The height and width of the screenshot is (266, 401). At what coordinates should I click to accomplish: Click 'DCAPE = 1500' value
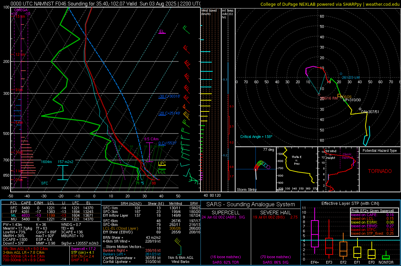coord(15,240)
